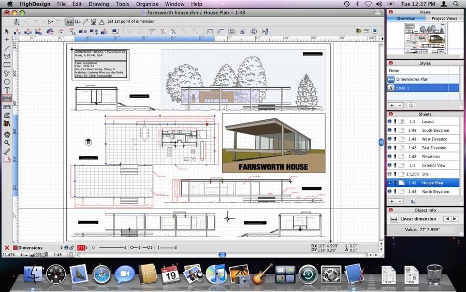
Task: Click the horizontal scrollbar thumb of drawing
Action: point(222,255)
